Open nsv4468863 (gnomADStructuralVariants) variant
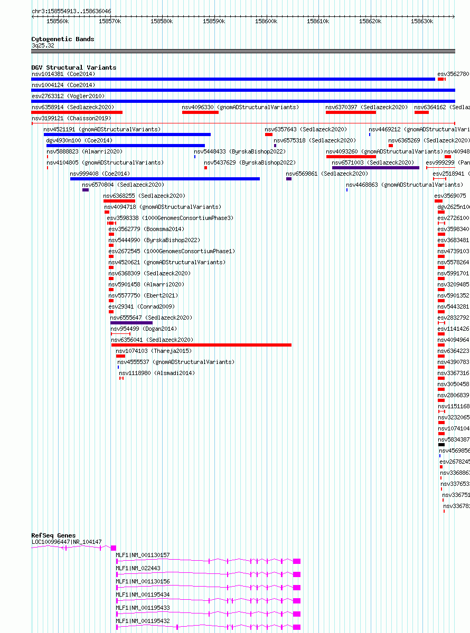Image resolution: width=470 pixels, height=633 pixels. (405, 185)
